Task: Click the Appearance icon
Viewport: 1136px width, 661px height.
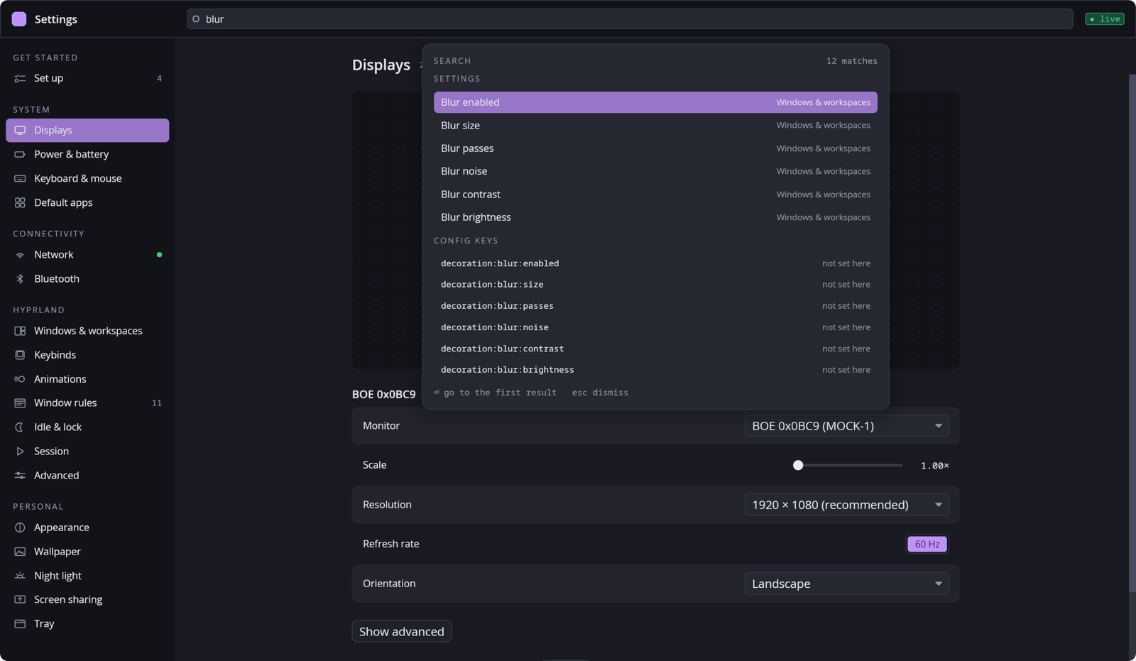Action: tap(20, 528)
